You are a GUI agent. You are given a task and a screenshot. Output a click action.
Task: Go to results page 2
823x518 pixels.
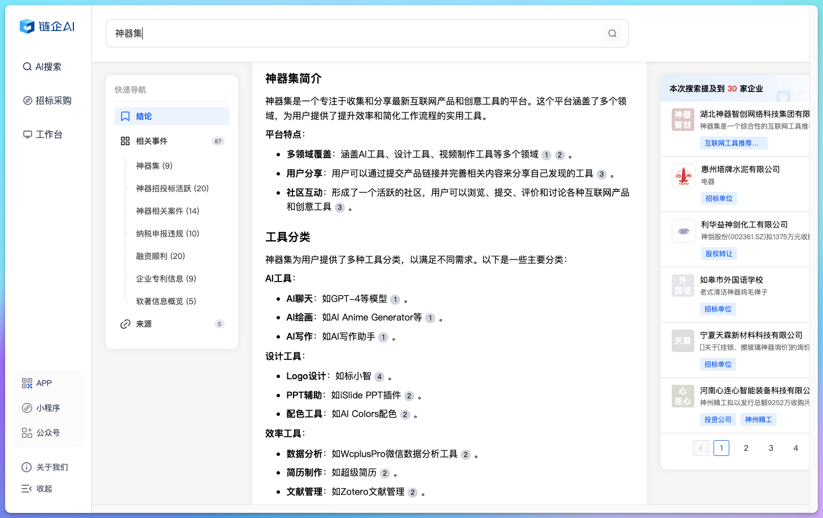click(x=746, y=447)
